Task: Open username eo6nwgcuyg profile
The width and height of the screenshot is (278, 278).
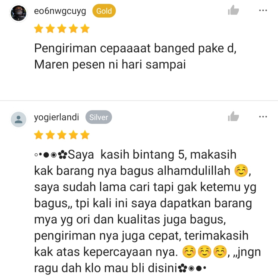Action: [x=60, y=11]
